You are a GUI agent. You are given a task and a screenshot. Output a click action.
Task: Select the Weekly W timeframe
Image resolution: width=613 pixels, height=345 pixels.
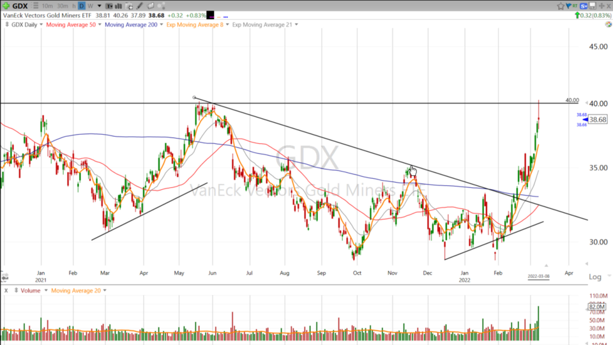pos(90,6)
